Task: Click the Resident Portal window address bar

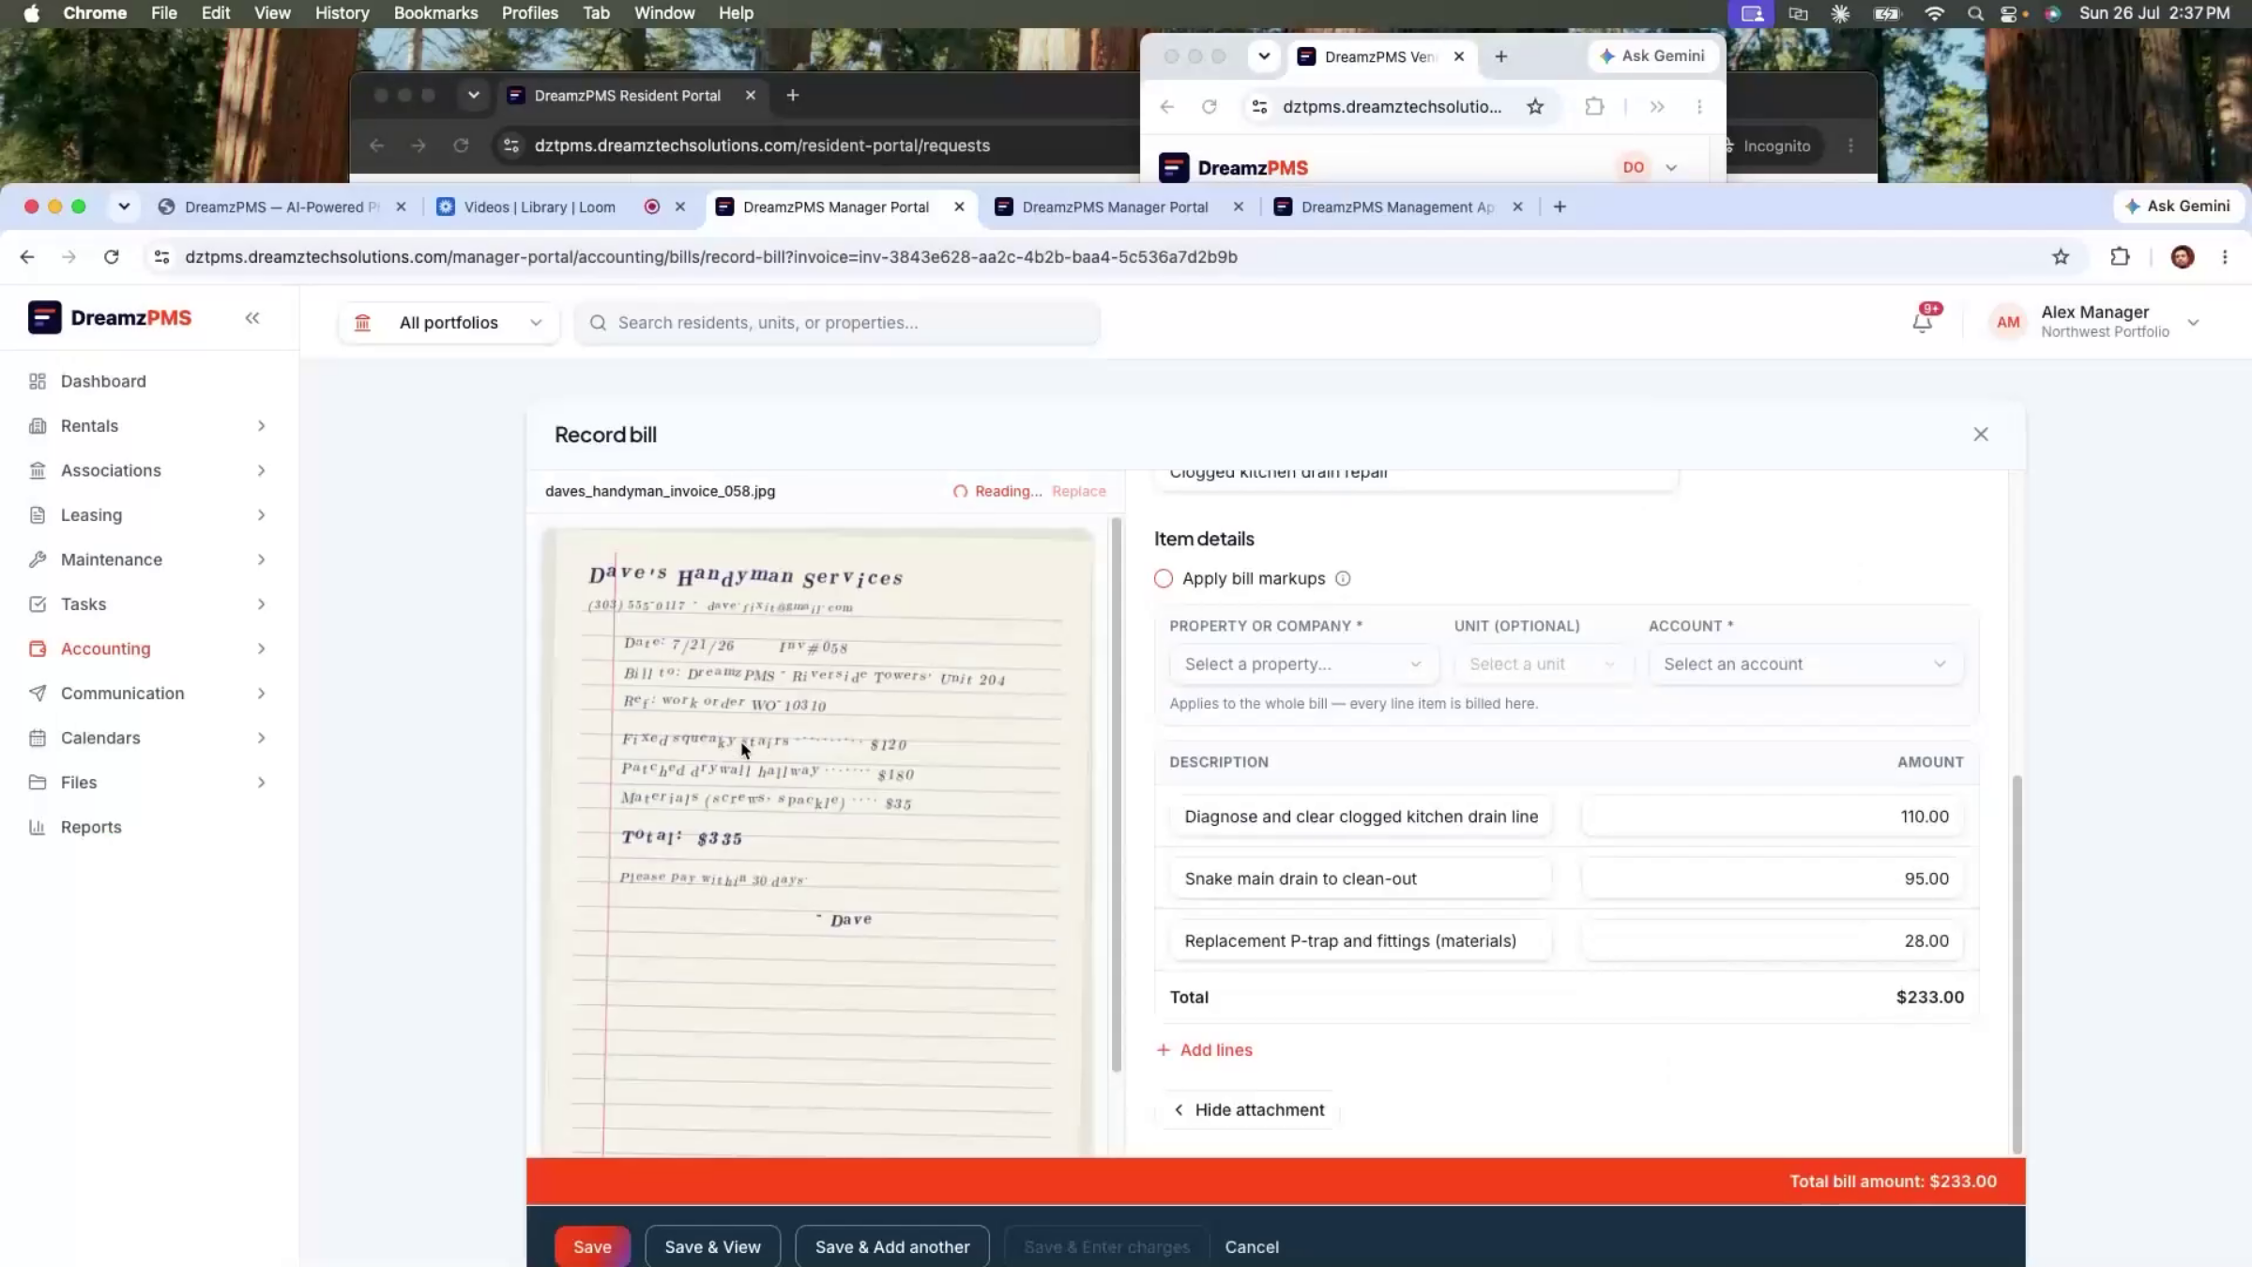Action: click(762, 145)
